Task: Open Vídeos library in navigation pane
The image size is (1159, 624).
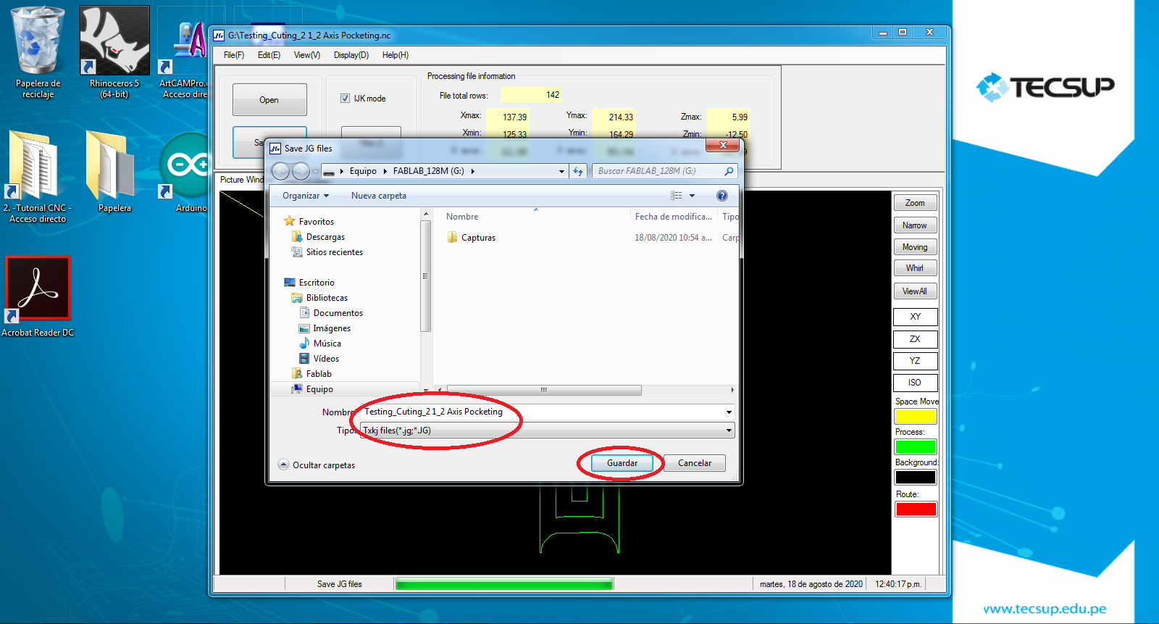Action: coord(326,359)
